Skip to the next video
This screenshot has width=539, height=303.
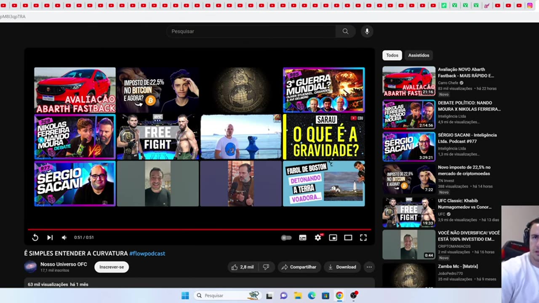(x=50, y=237)
